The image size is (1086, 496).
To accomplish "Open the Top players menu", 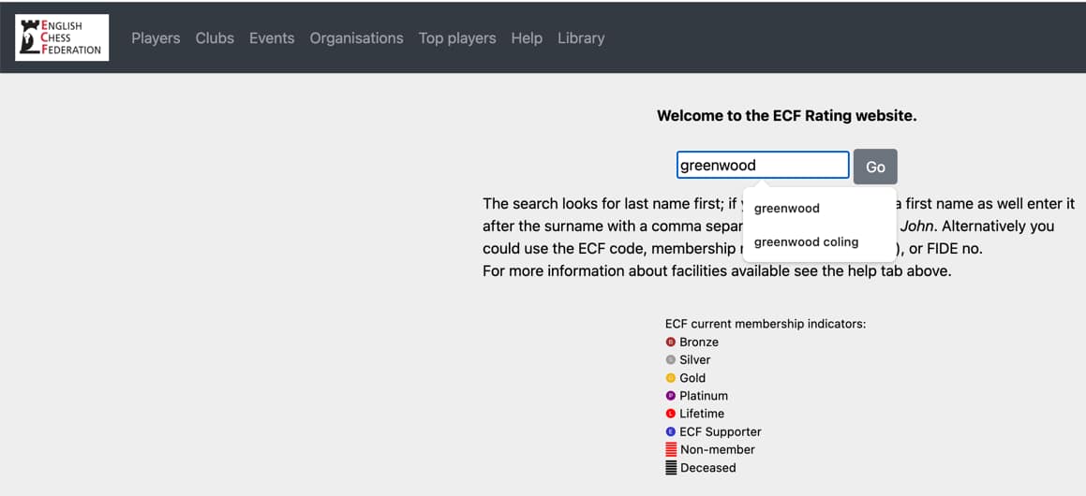I will (457, 38).
